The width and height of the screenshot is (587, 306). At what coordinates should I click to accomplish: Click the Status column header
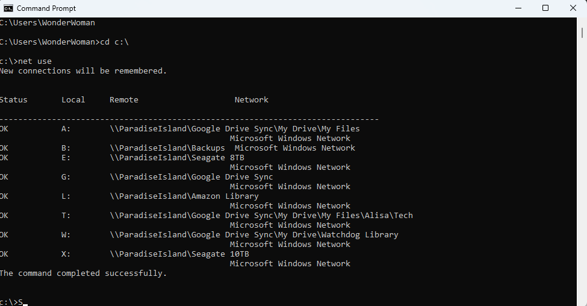coord(13,99)
